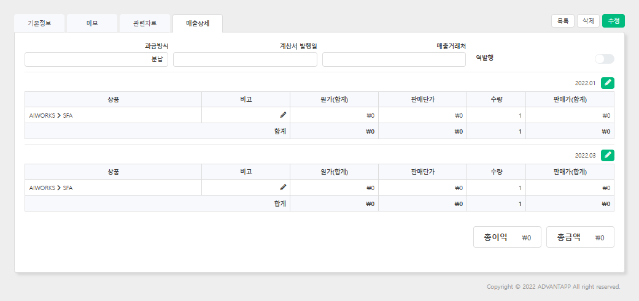This screenshot has width=639, height=301.
Task: Click the 계산서 발행일 input field
Action: pos(245,59)
